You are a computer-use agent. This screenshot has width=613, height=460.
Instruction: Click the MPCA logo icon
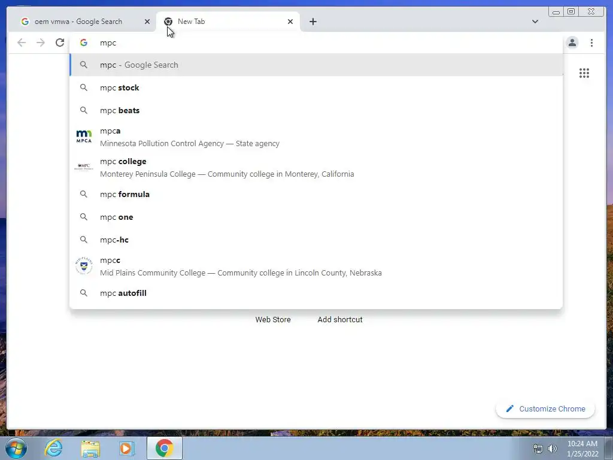coord(84,137)
